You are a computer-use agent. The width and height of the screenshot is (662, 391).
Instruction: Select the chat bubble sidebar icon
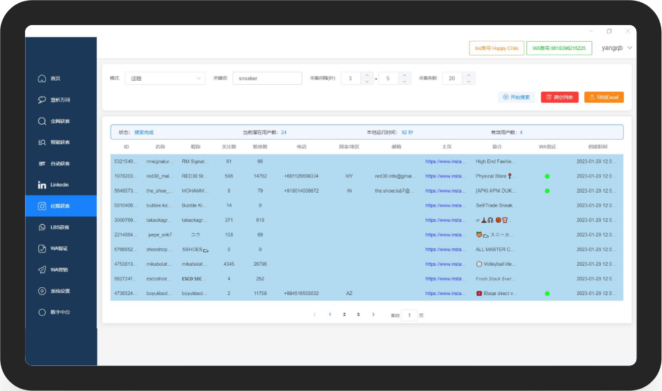pos(42,99)
